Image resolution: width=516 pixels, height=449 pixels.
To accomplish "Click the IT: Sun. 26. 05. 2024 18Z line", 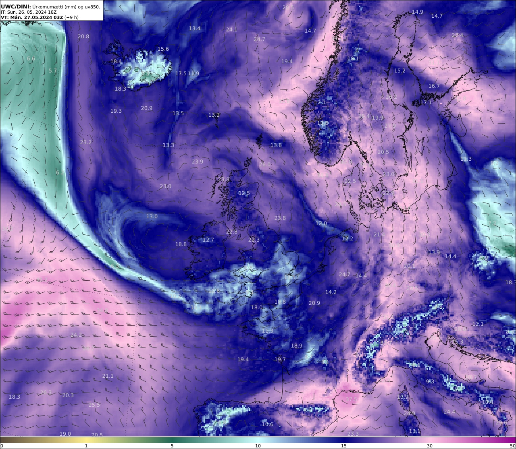I will [x=28, y=12].
